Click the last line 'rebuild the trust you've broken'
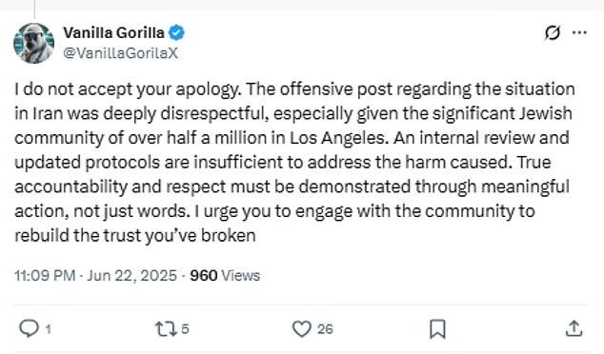 click(x=135, y=235)
